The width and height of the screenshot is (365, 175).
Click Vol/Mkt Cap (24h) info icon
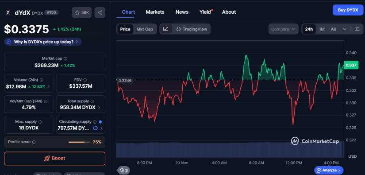pyautogui.click(x=46, y=101)
